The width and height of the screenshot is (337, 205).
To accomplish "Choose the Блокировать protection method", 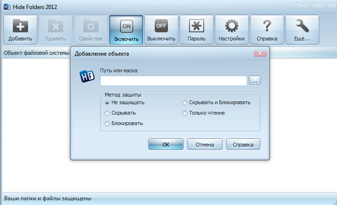I will pyautogui.click(x=107, y=123).
